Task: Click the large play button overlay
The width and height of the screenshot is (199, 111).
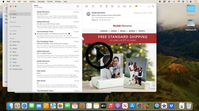Action: (x=99, y=55)
